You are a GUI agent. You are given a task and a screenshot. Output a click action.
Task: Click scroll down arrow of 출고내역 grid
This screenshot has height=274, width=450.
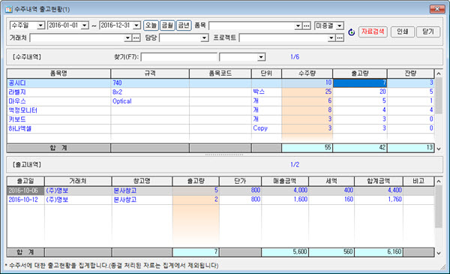pos(439,253)
